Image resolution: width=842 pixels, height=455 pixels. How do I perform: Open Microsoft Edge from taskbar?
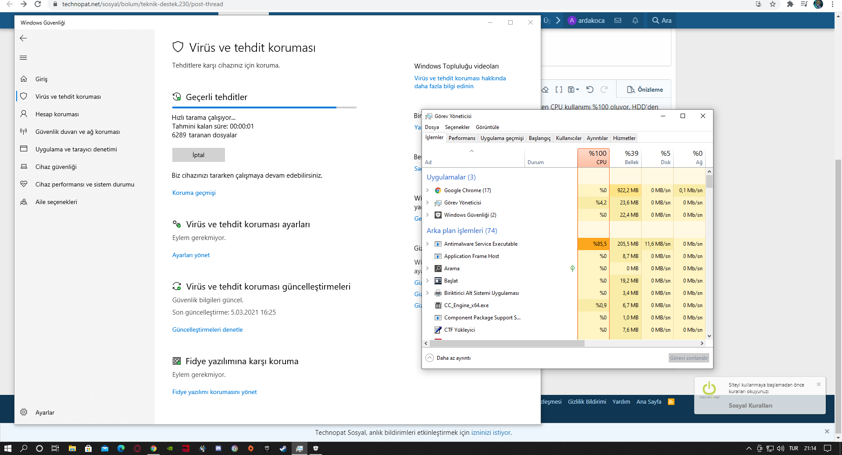[121, 448]
